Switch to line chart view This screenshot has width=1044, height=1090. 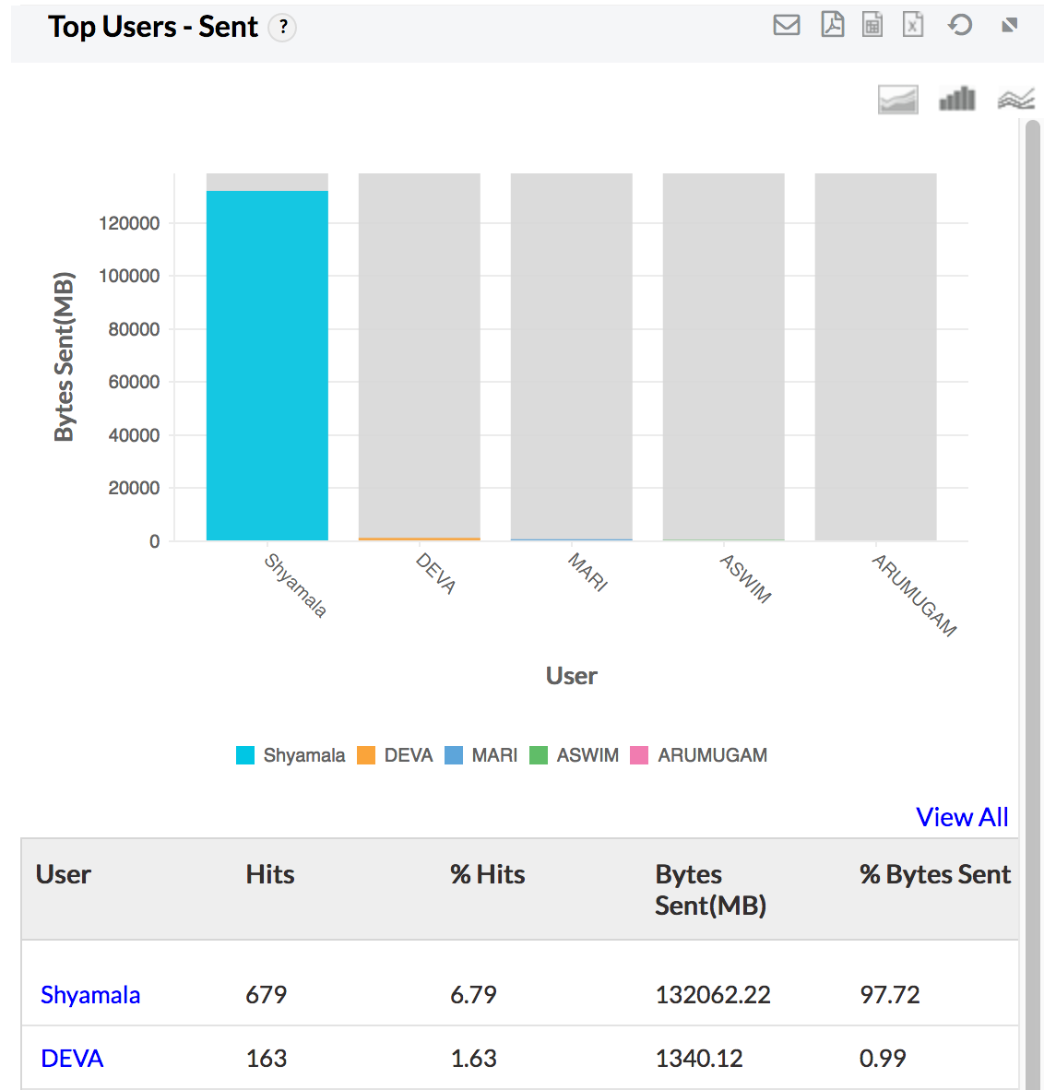tap(1015, 99)
